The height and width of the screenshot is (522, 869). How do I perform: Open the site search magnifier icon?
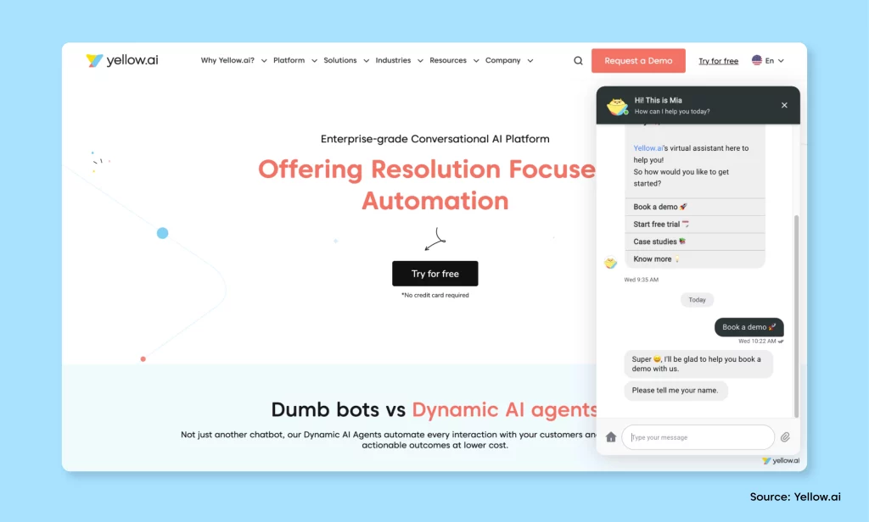tap(578, 61)
